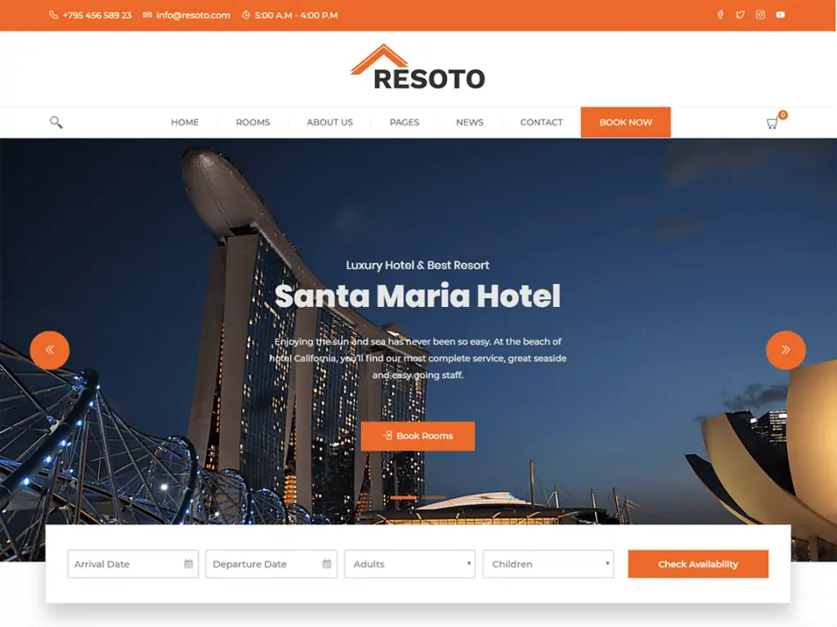Focus the Departure Date field
The image size is (837, 627).
coord(271,564)
